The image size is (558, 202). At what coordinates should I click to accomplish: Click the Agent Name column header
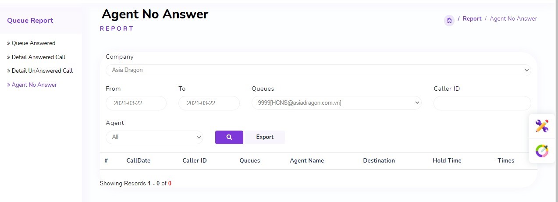click(x=307, y=161)
